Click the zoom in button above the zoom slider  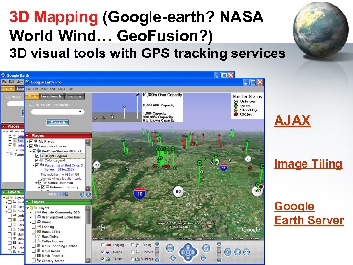(157, 244)
